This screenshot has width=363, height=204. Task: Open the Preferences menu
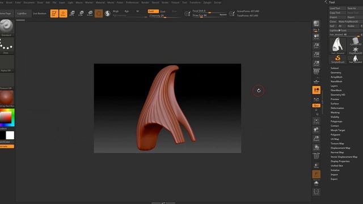pos(132,2)
